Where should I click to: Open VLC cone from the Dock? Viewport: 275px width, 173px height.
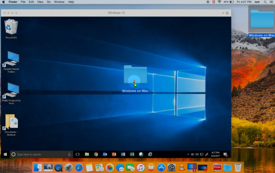click(x=181, y=168)
